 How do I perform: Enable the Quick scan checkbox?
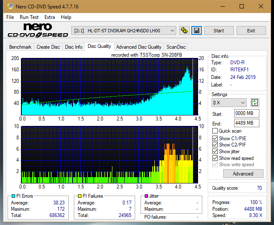tap(215, 131)
